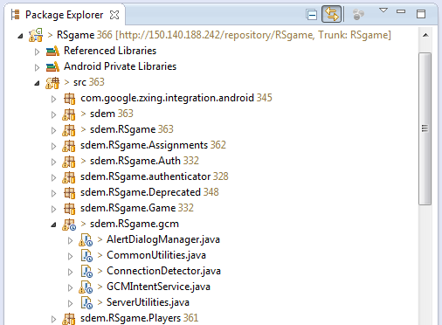Click the vertical scrollbar thumb
The height and width of the screenshot is (325, 442).
(x=425, y=129)
